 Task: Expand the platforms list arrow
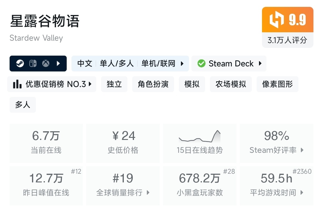tap(59, 63)
